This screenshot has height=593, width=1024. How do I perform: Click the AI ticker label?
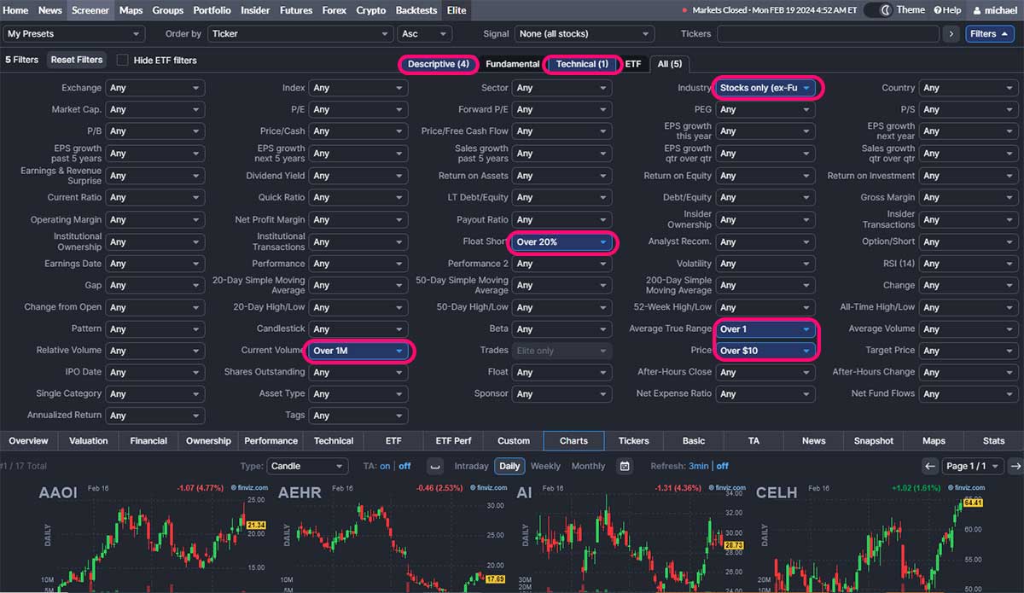(525, 493)
